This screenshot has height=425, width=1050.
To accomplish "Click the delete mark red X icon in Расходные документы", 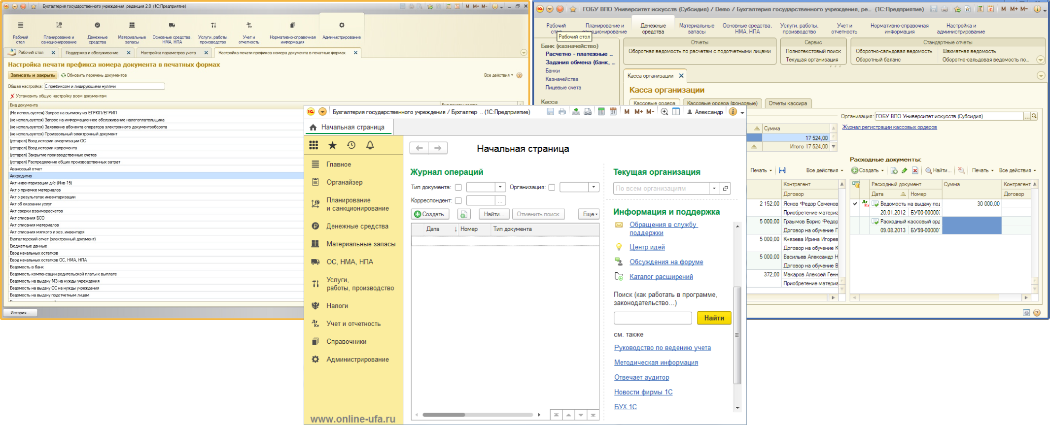I will click(915, 170).
